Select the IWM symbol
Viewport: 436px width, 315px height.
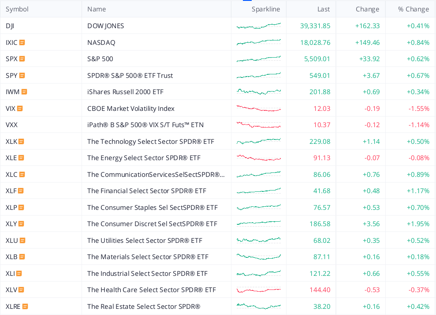coord(12,92)
